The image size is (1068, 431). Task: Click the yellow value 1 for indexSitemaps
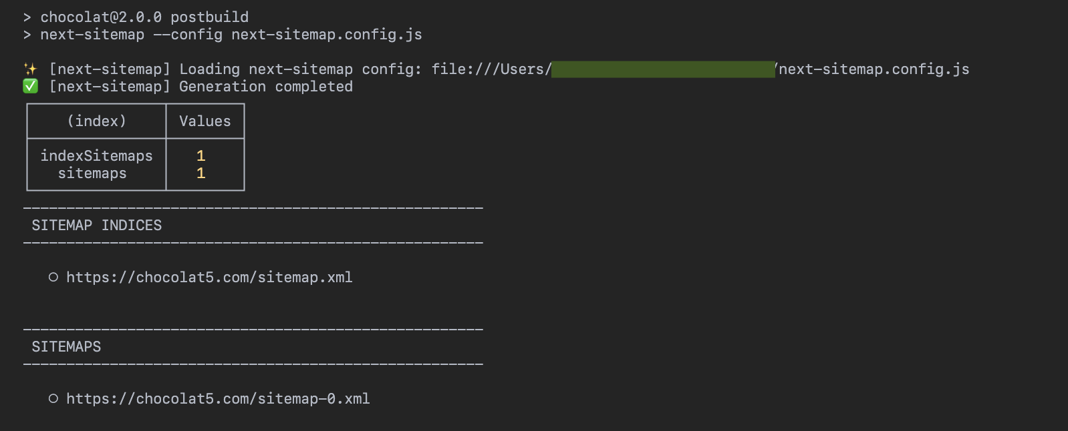coord(201,155)
